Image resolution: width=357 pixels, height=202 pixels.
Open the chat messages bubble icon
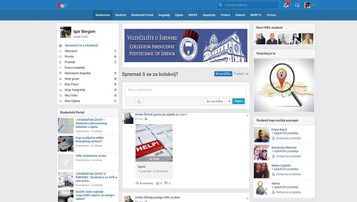pyautogui.click(x=297, y=5)
